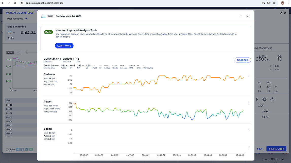Click Learn More about analysis tools
Viewport: 291px width, 163px height.
pos(64,46)
